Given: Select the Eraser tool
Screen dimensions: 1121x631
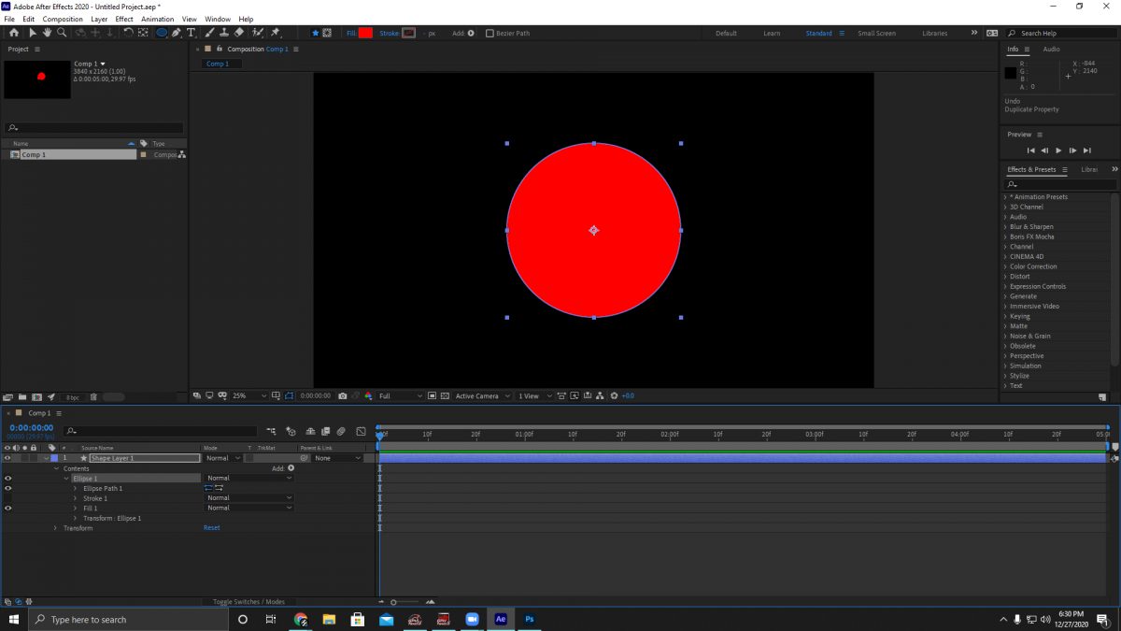Looking at the screenshot, I should [x=239, y=33].
